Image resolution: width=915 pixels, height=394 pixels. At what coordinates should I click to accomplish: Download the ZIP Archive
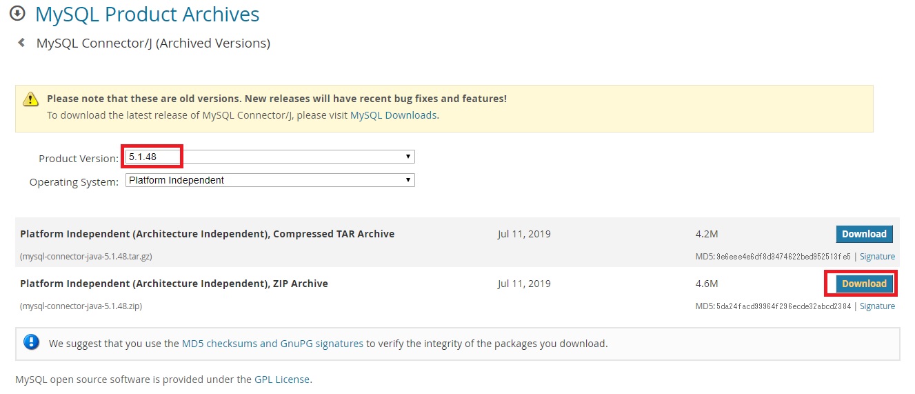tap(864, 284)
